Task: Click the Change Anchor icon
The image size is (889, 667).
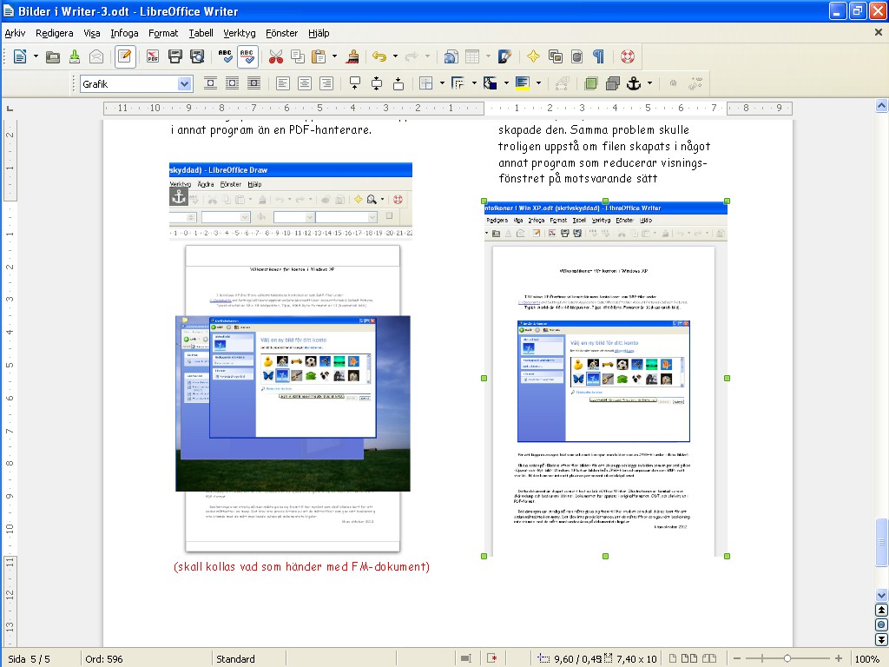Action: coord(634,84)
